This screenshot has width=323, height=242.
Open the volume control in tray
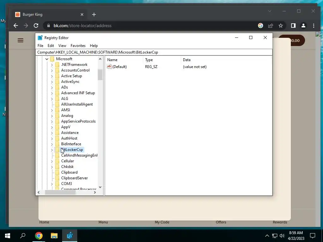tap(282, 236)
